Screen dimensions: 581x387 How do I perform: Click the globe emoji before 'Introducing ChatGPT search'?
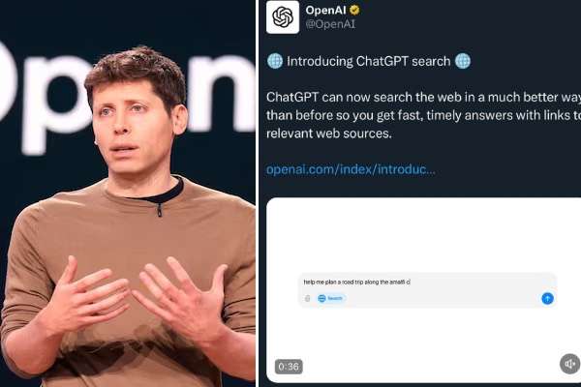(275, 61)
